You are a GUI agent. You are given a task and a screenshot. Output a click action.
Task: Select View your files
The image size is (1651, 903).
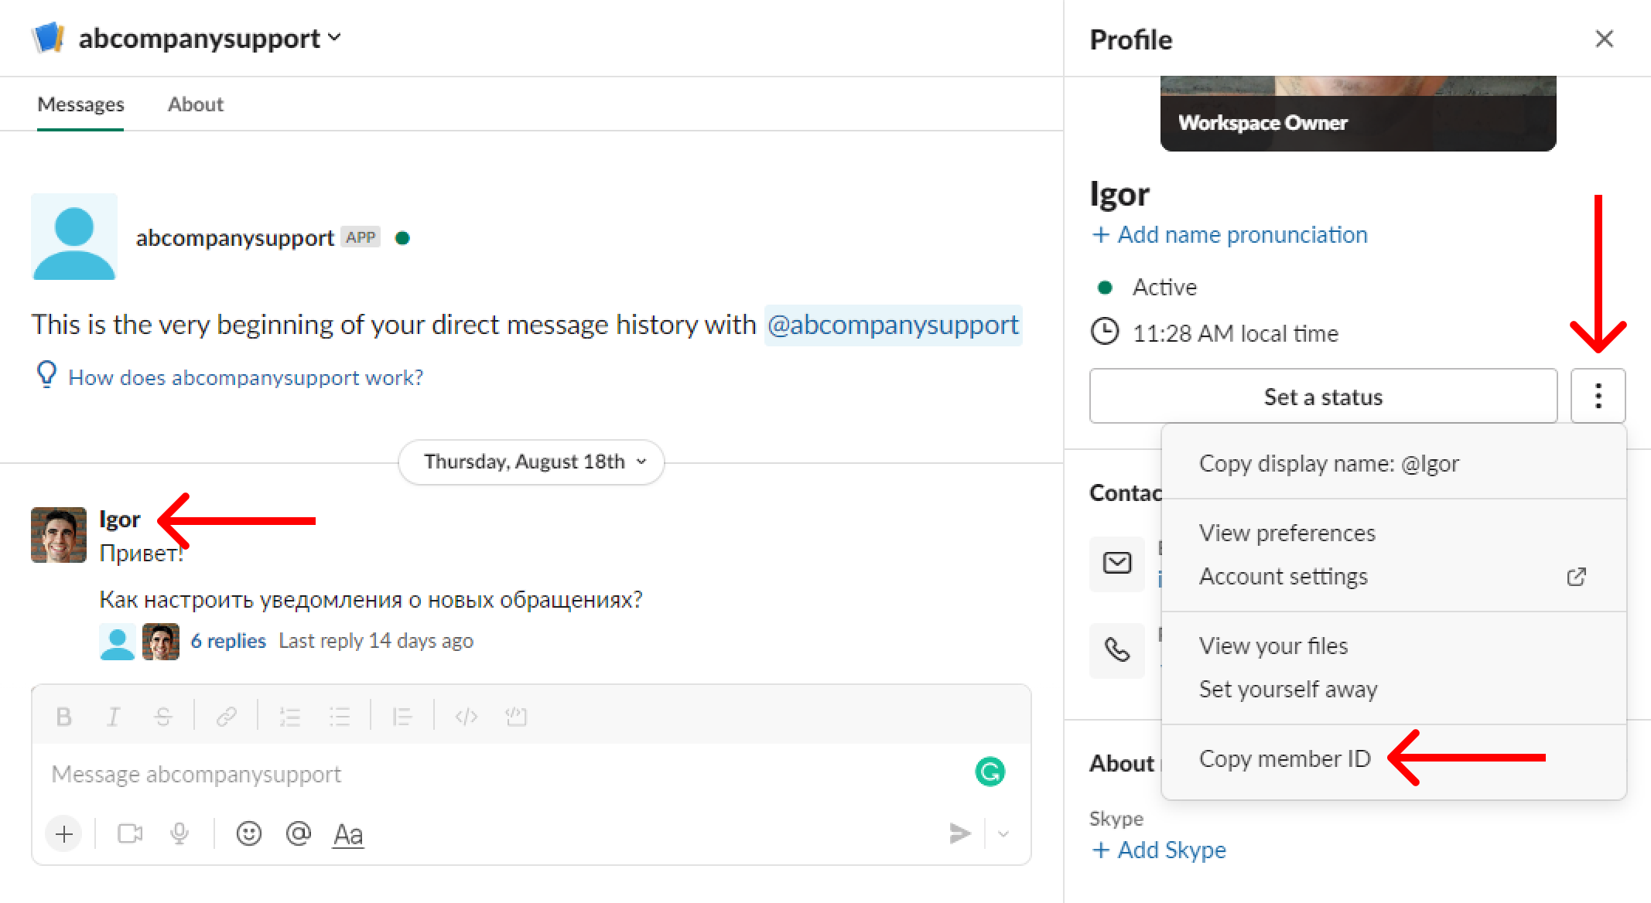(x=1394, y=646)
